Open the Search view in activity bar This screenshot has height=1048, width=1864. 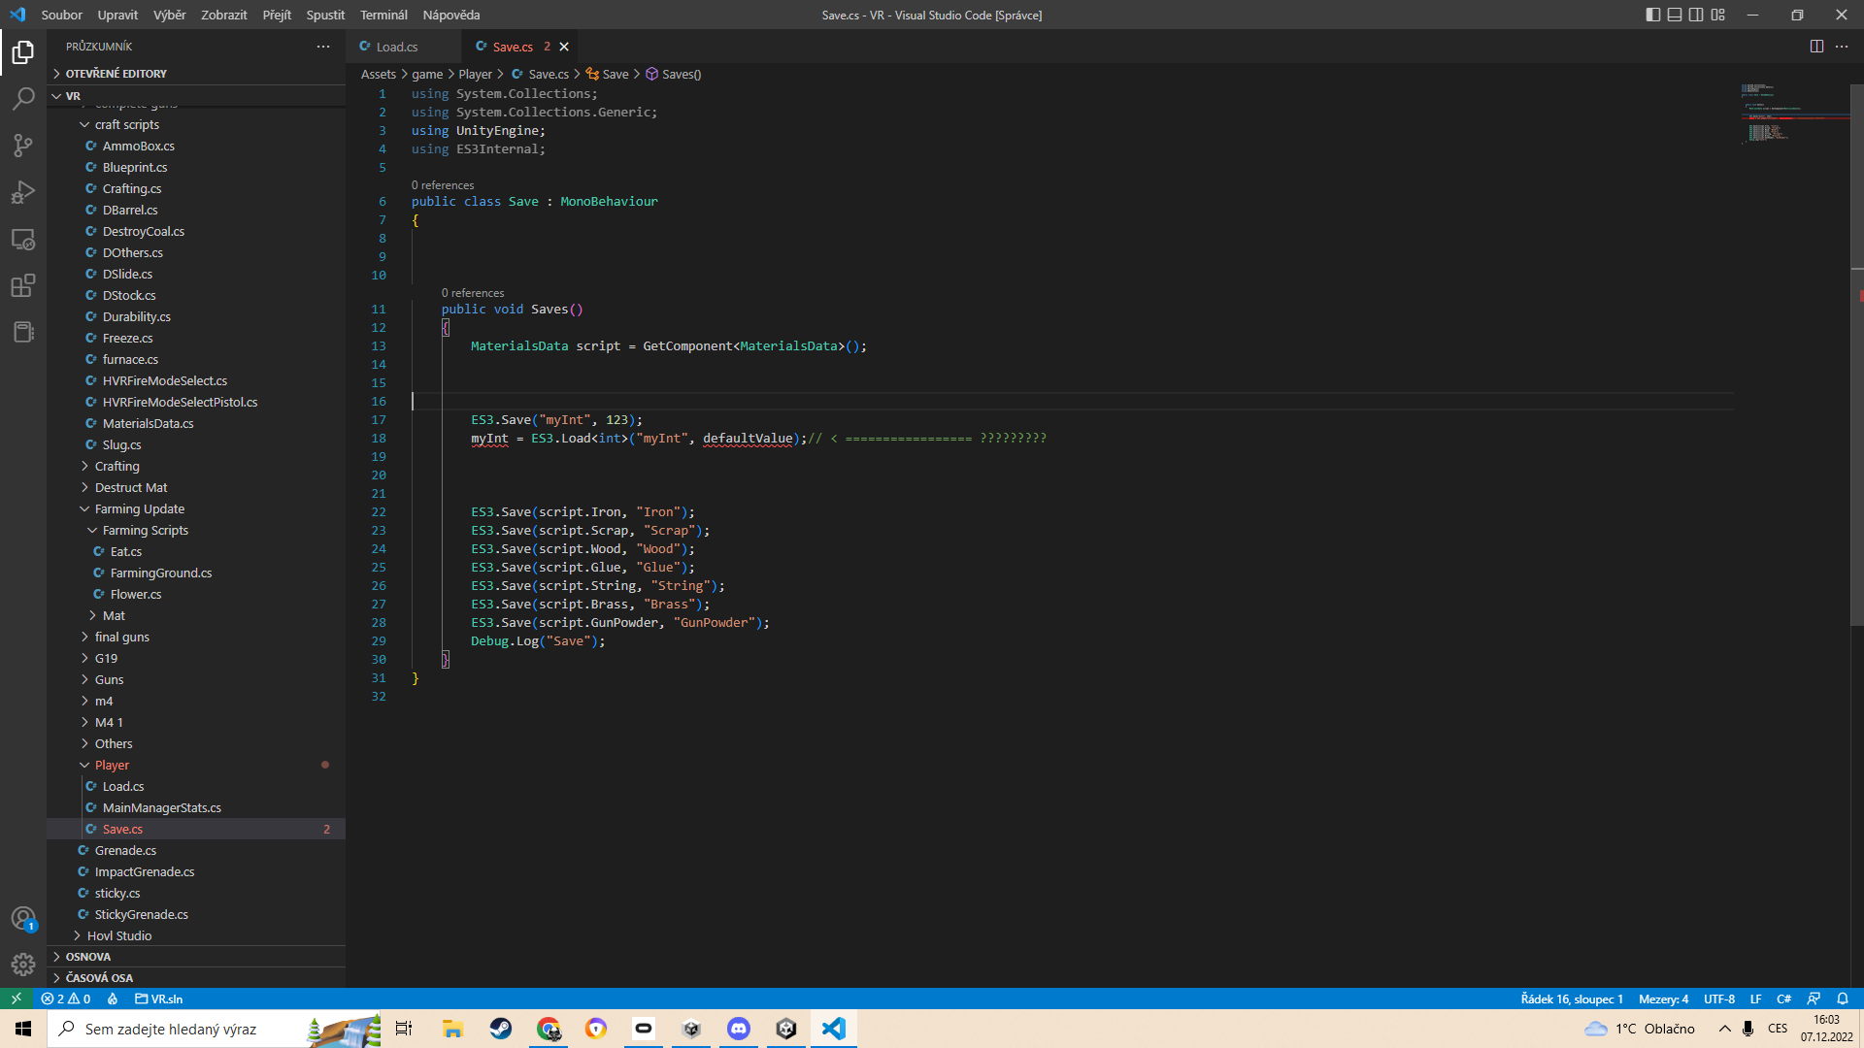click(x=23, y=98)
